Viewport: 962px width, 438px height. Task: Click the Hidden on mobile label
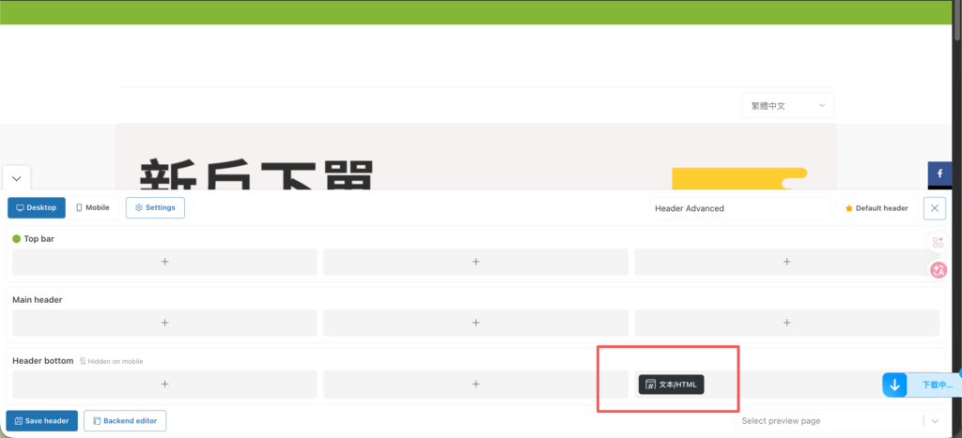click(x=112, y=361)
